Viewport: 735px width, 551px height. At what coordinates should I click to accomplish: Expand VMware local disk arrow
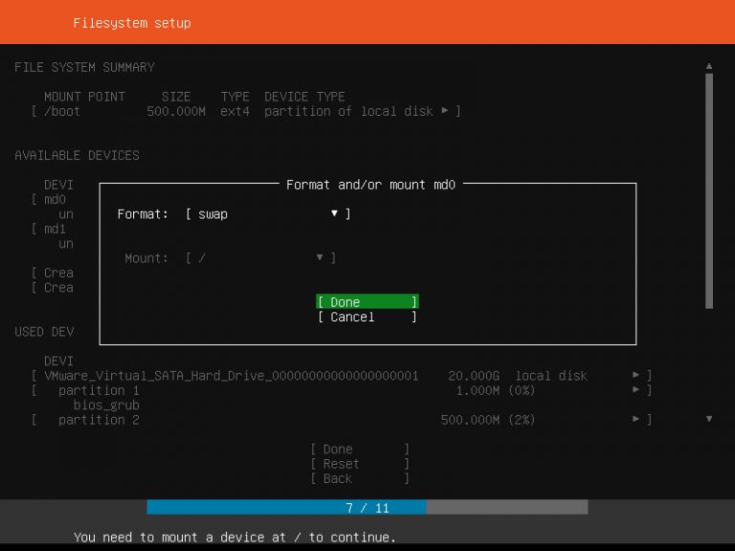click(635, 375)
